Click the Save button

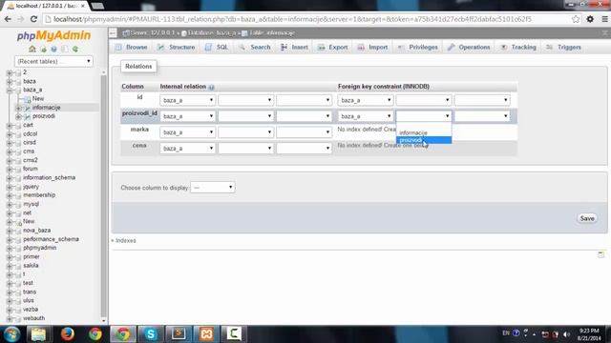[587, 218]
